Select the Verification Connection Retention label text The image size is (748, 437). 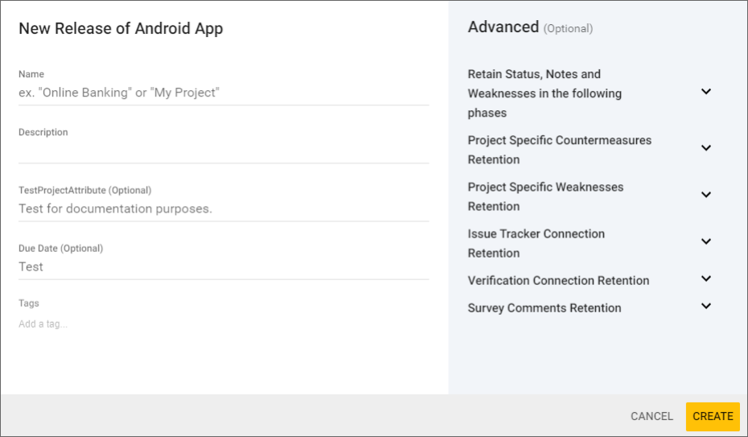tap(558, 281)
